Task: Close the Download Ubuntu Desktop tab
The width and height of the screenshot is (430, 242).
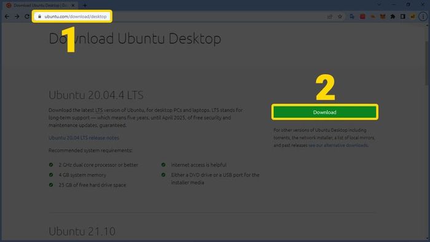Action: tap(73, 5)
